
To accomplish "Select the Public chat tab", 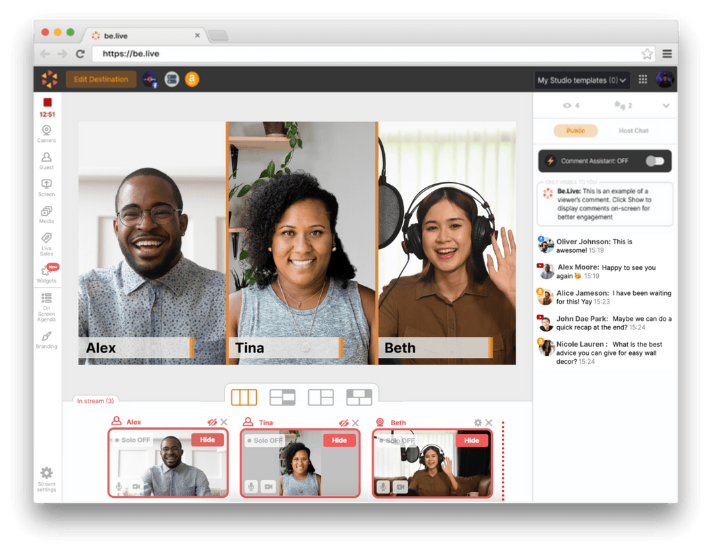I will 576,130.
